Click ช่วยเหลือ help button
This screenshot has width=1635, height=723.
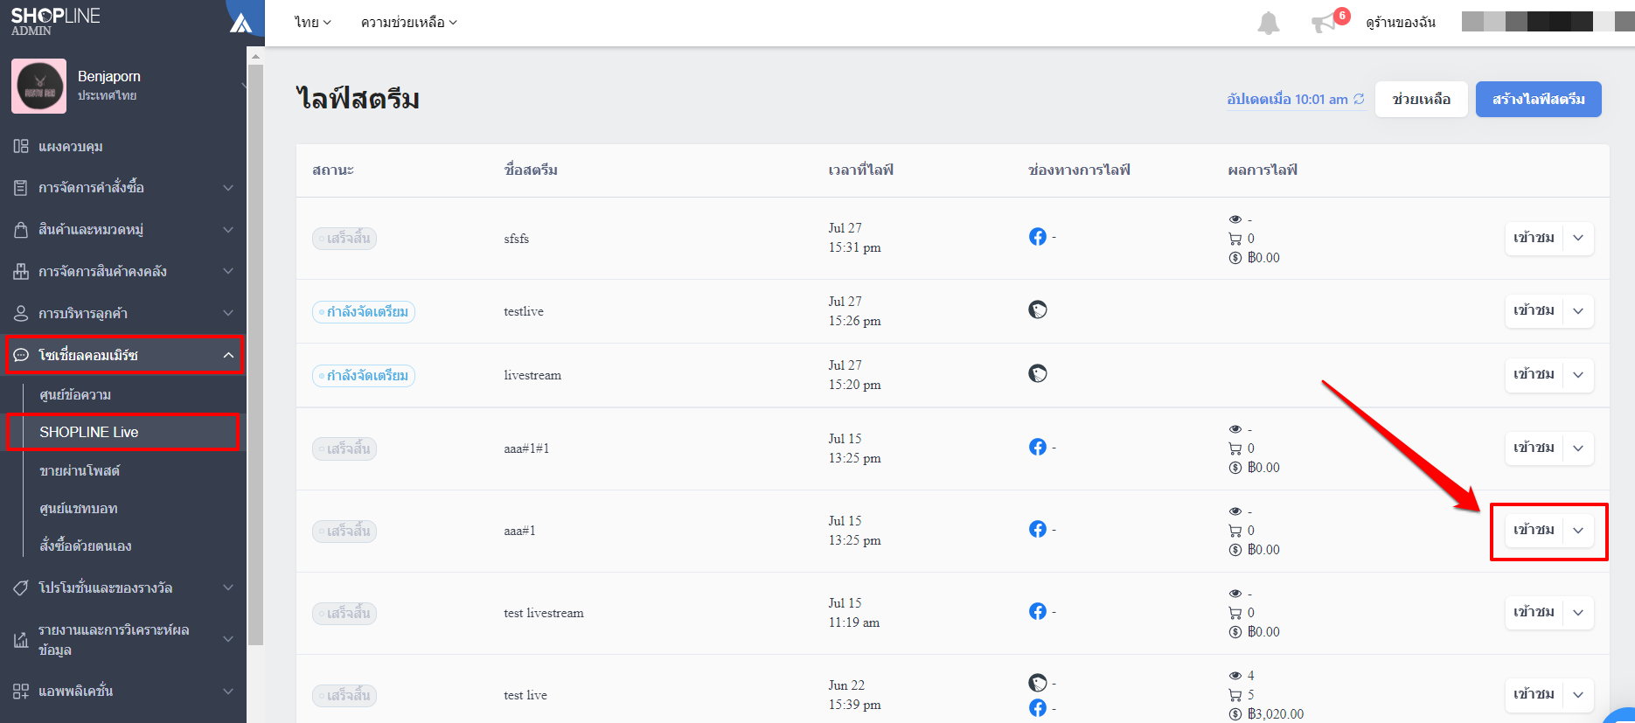click(x=1421, y=99)
